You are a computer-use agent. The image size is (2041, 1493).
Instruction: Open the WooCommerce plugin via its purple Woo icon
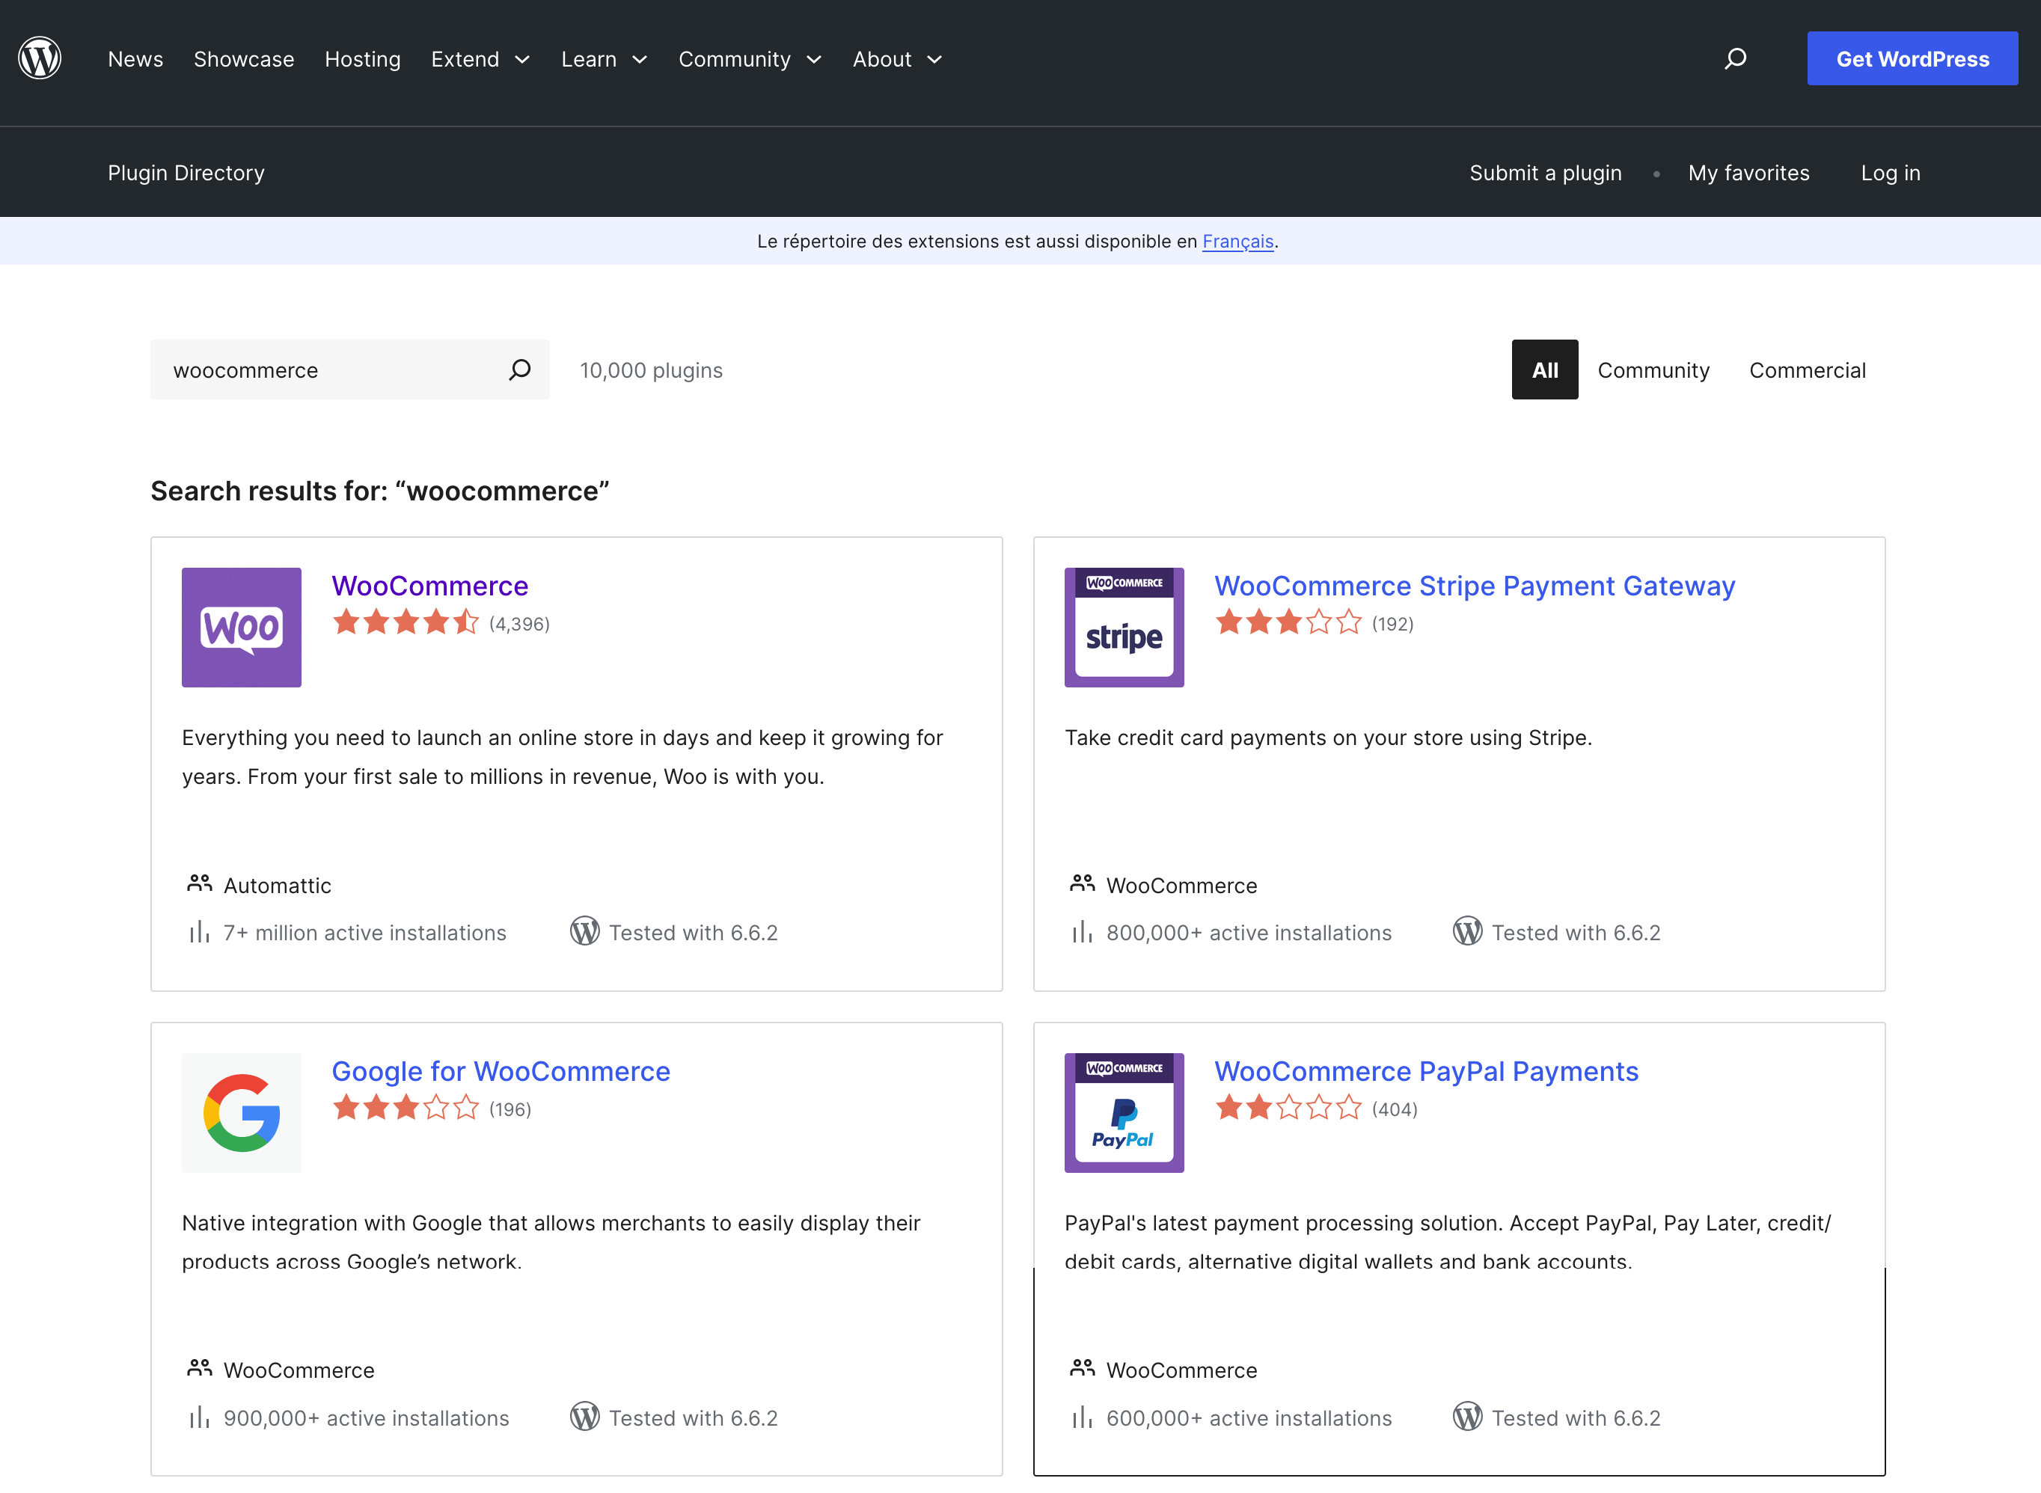click(x=240, y=628)
